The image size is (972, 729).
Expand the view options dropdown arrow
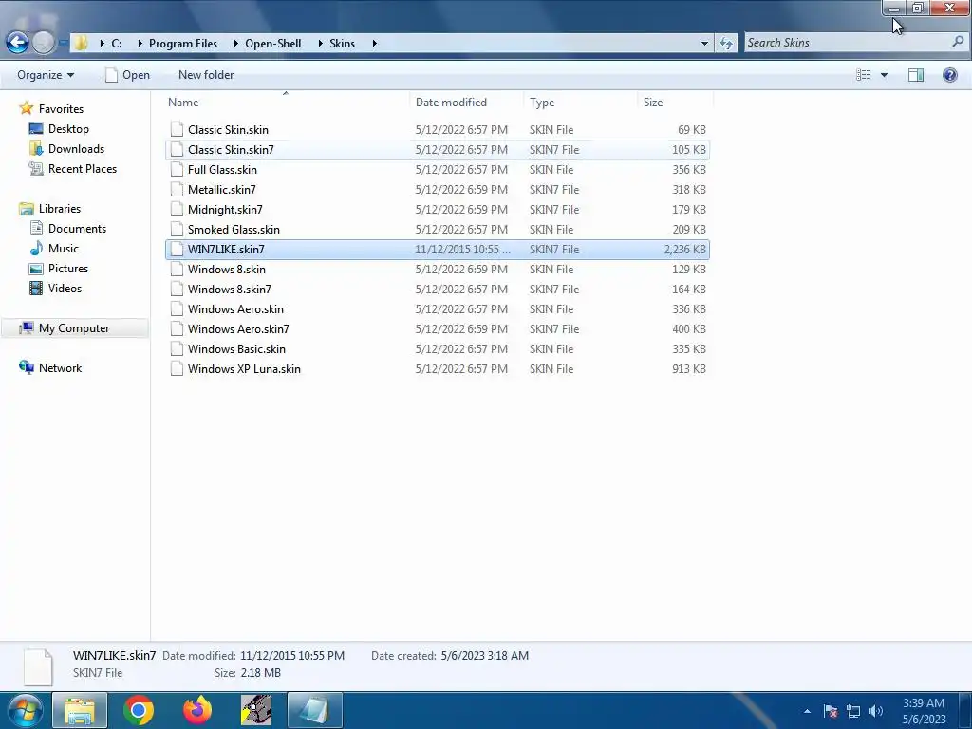[884, 75]
